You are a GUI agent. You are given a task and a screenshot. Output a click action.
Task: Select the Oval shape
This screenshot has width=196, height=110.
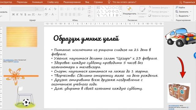(x=113, y=8)
